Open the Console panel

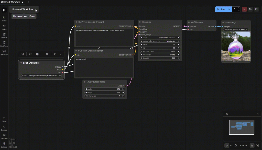coord(4,128)
